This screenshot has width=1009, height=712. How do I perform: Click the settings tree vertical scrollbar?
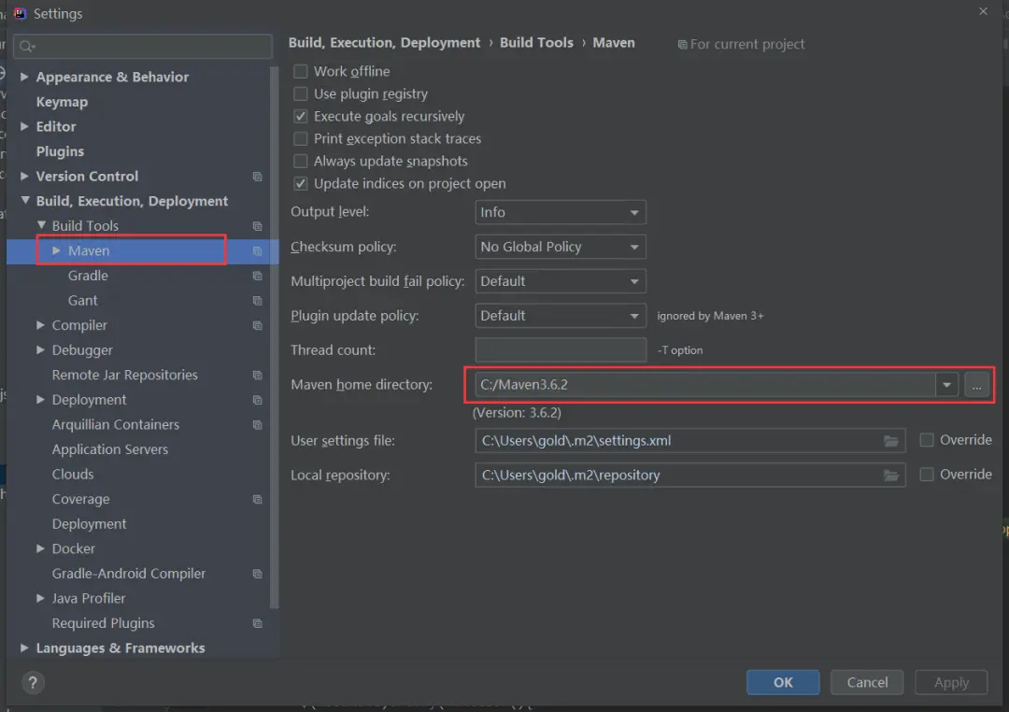click(275, 336)
